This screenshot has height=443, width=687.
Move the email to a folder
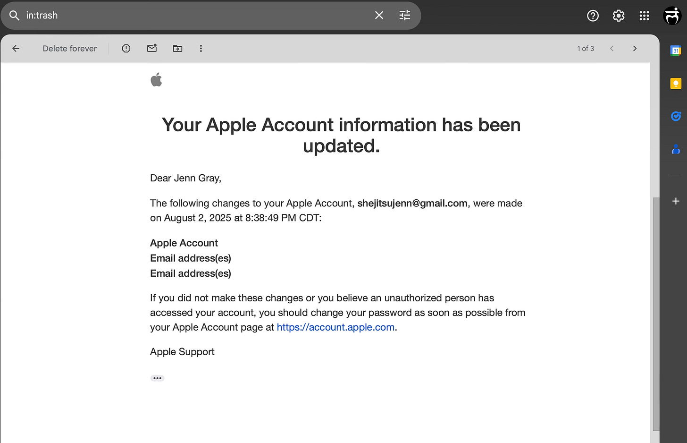click(x=177, y=48)
